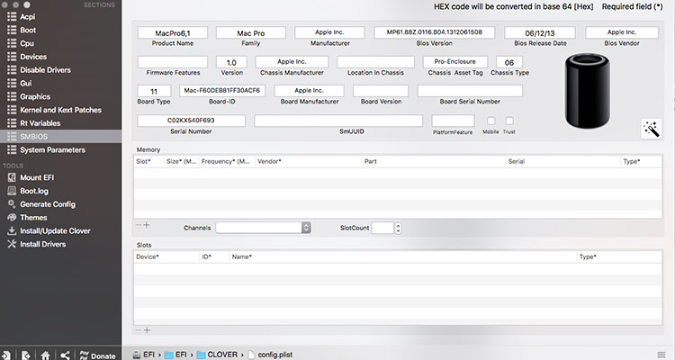
Task: Click the Boot.log tool icon
Action: coord(12,191)
